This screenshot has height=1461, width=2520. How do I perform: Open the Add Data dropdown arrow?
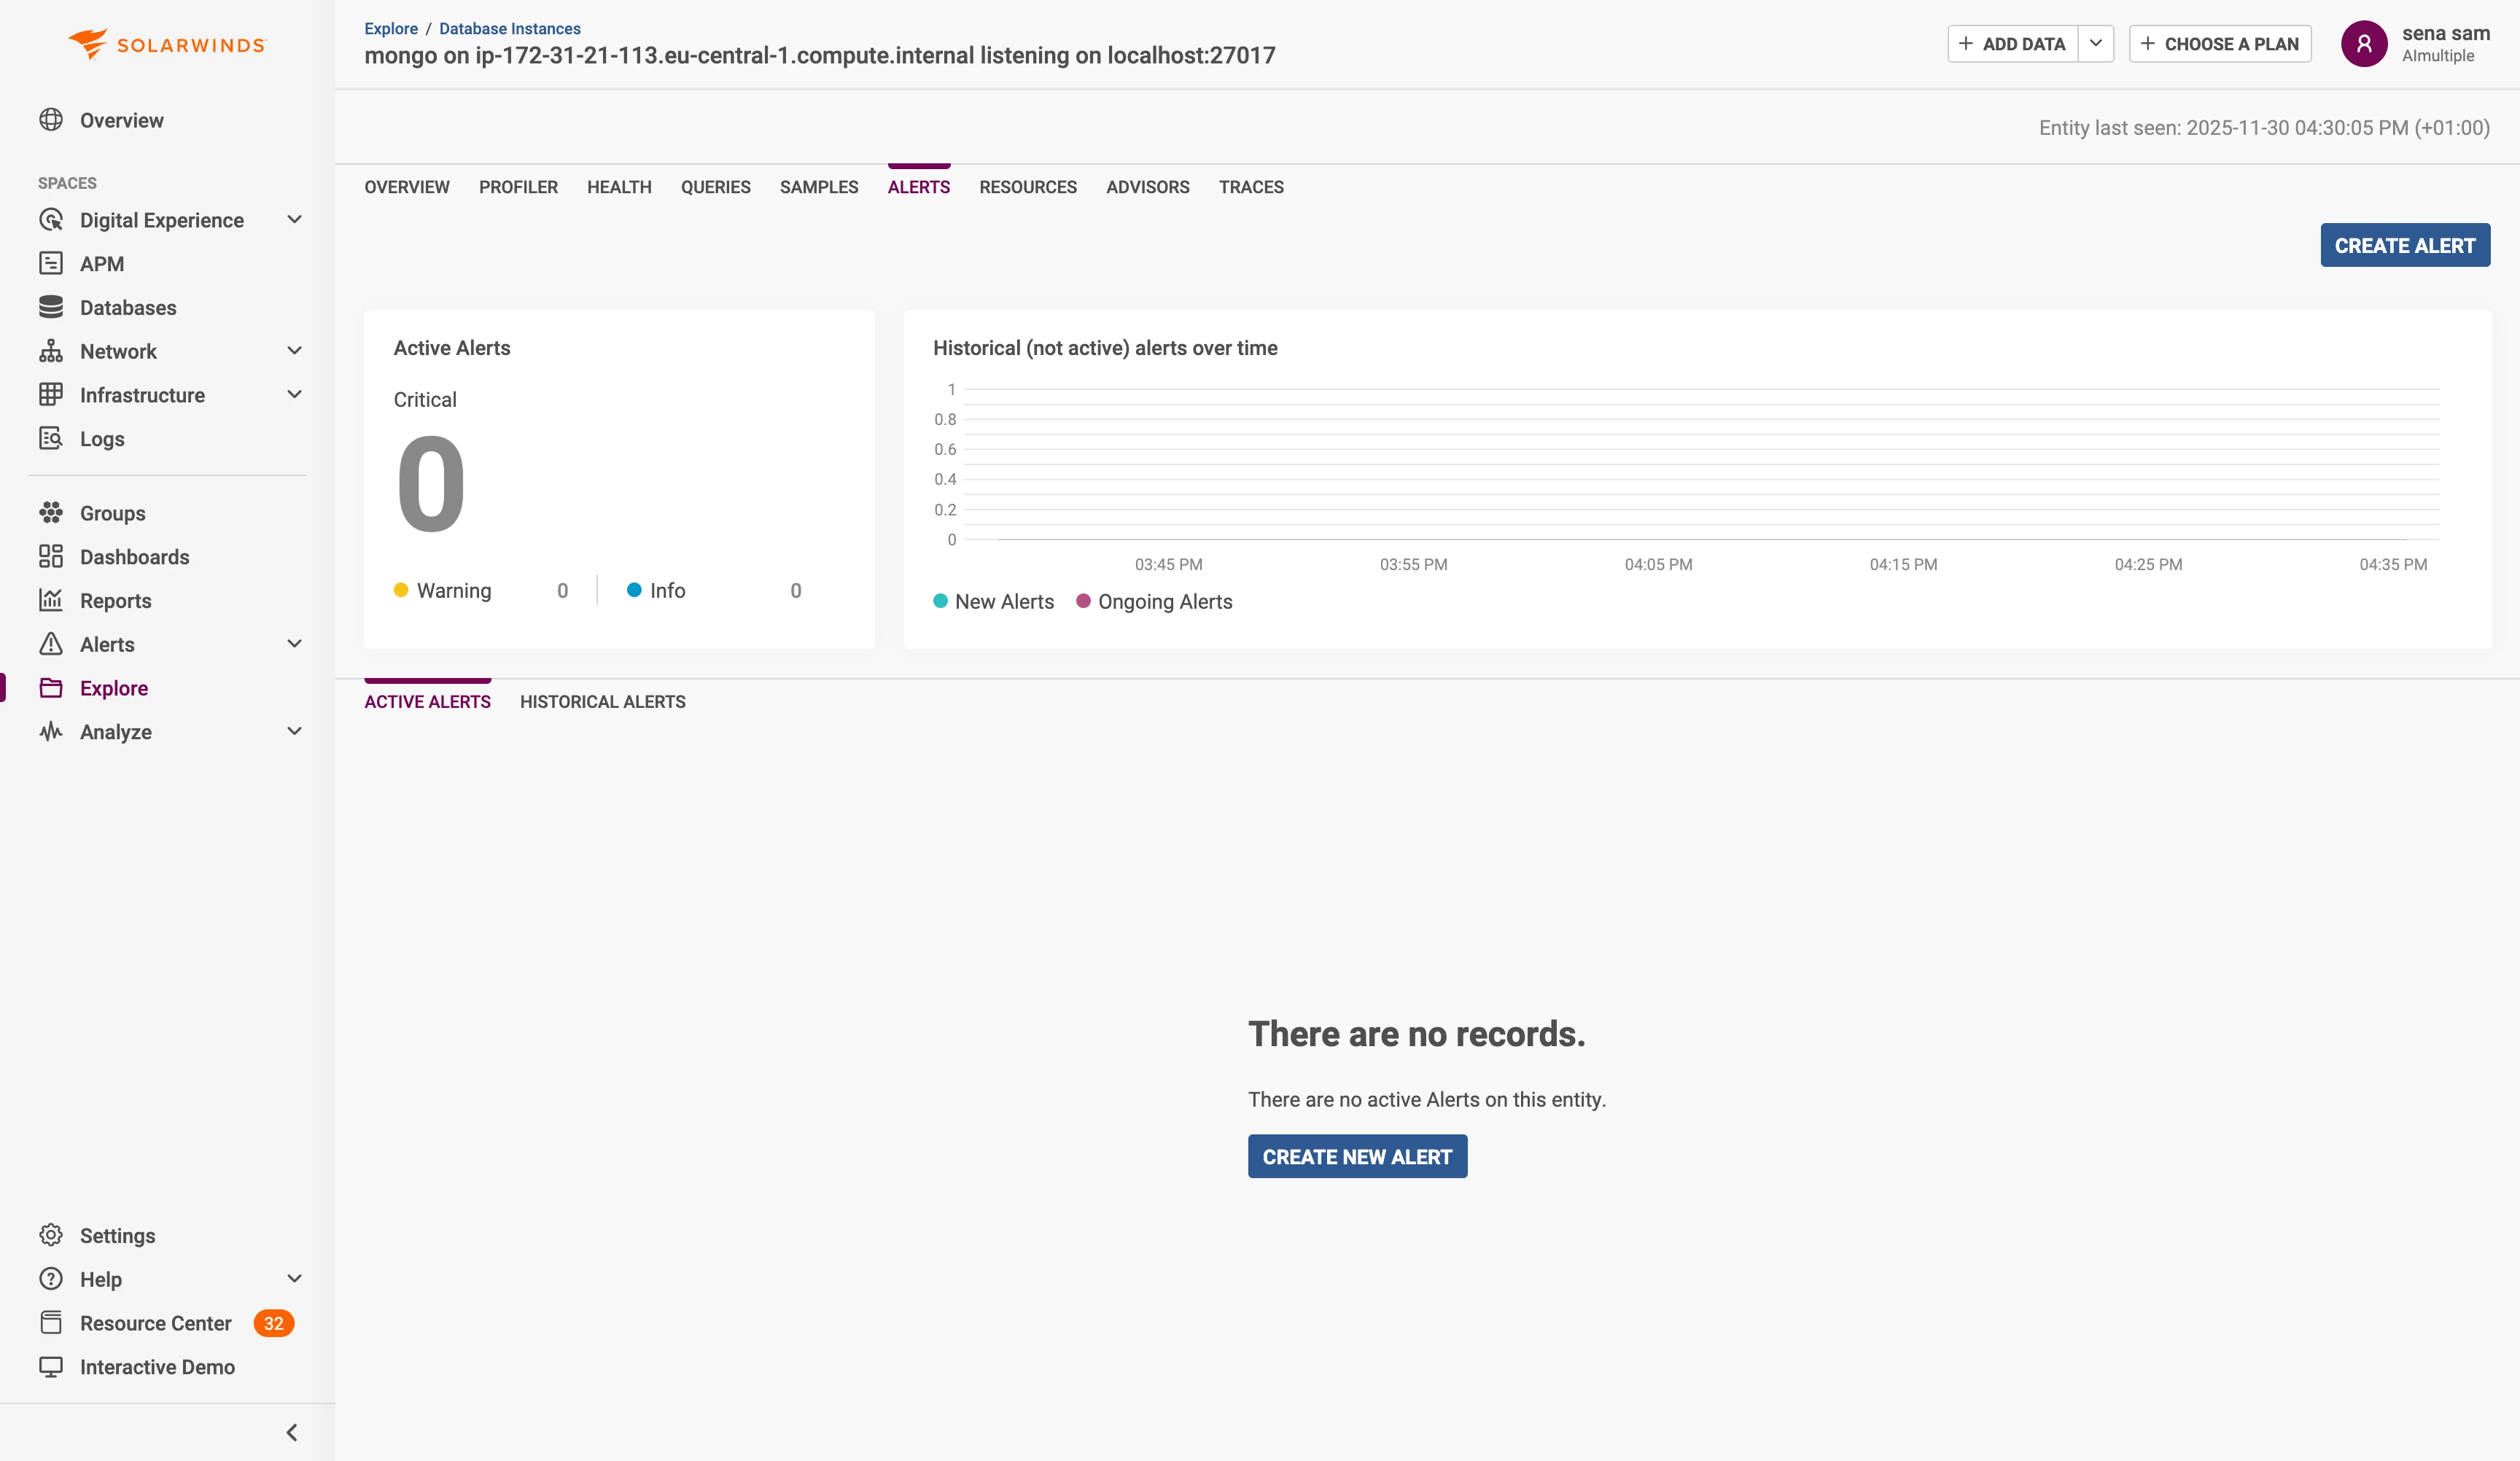(x=2096, y=44)
